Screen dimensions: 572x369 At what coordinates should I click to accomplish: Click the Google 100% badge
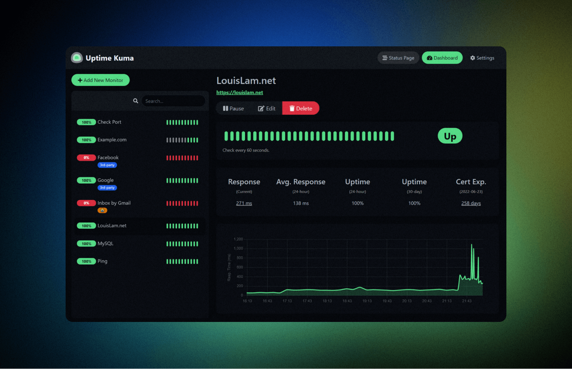coord(86,180)
